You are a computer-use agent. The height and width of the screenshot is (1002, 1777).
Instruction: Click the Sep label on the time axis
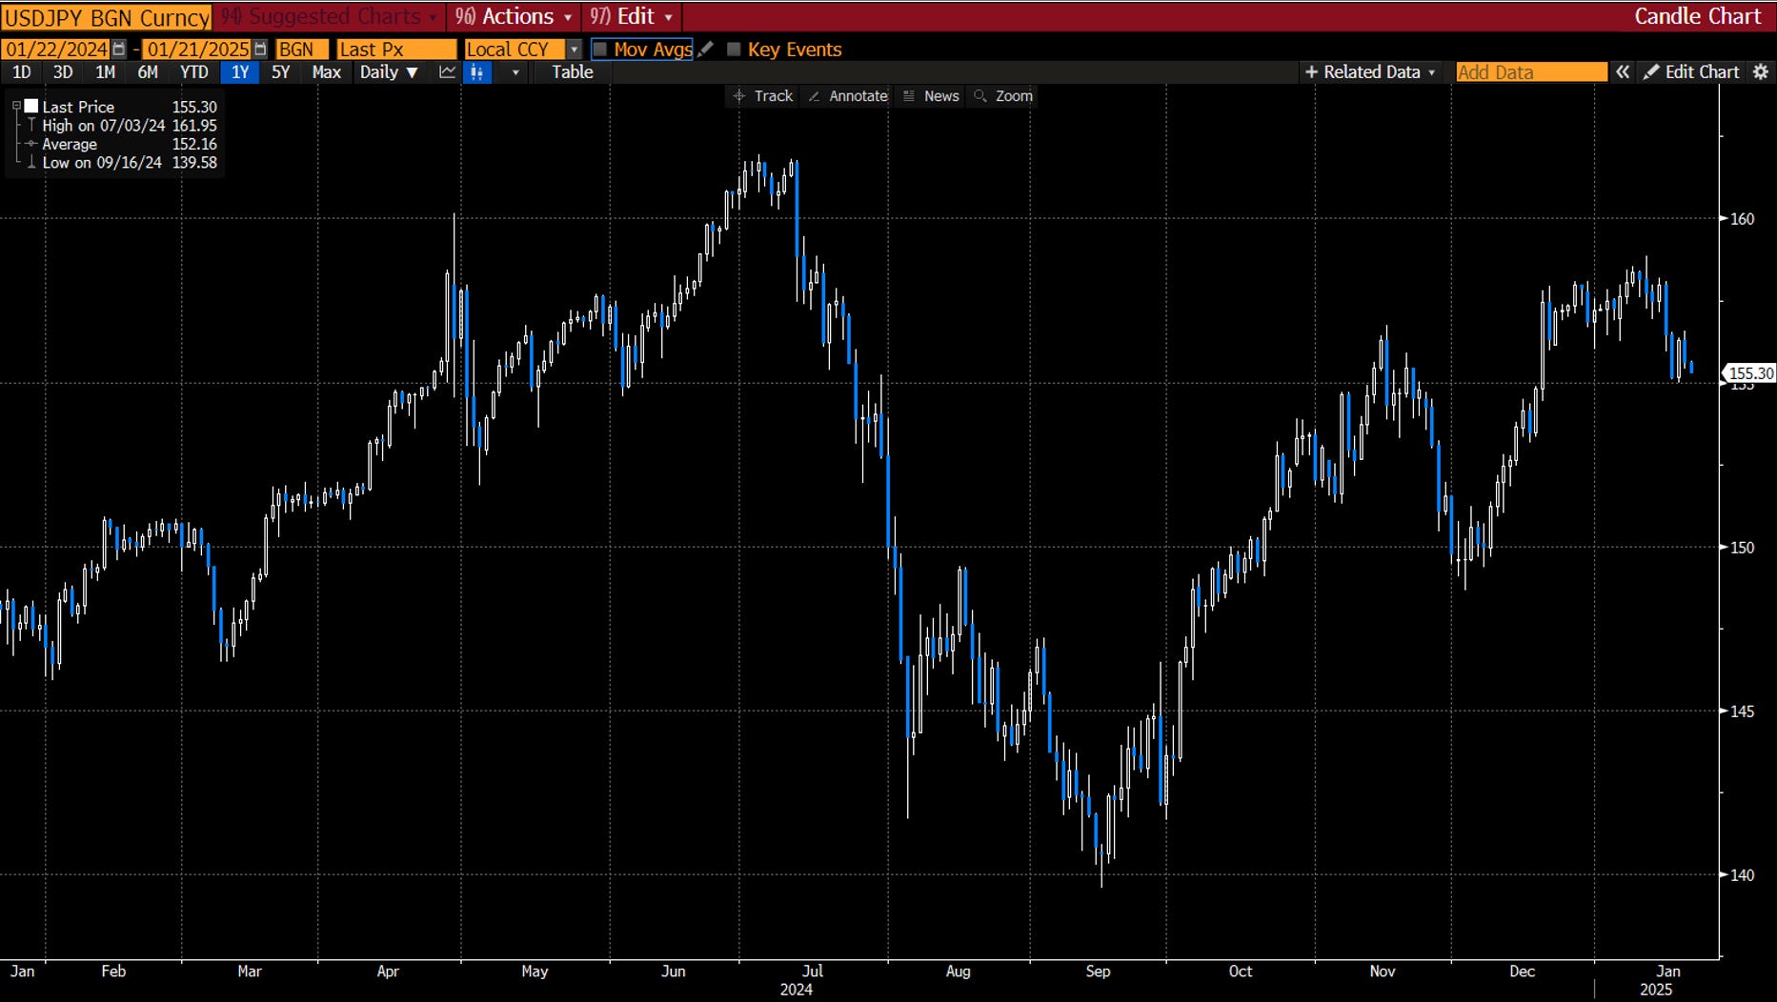point(1098,972)
